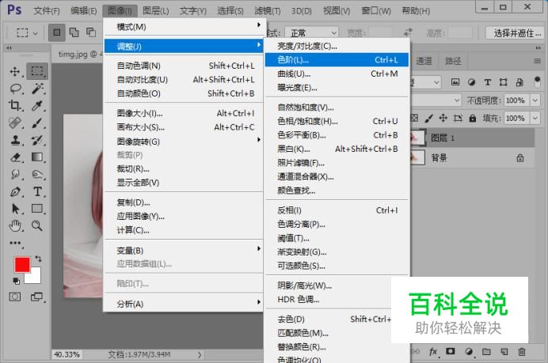Select the Hand tool
548x363 pixels.
point(15,226)
